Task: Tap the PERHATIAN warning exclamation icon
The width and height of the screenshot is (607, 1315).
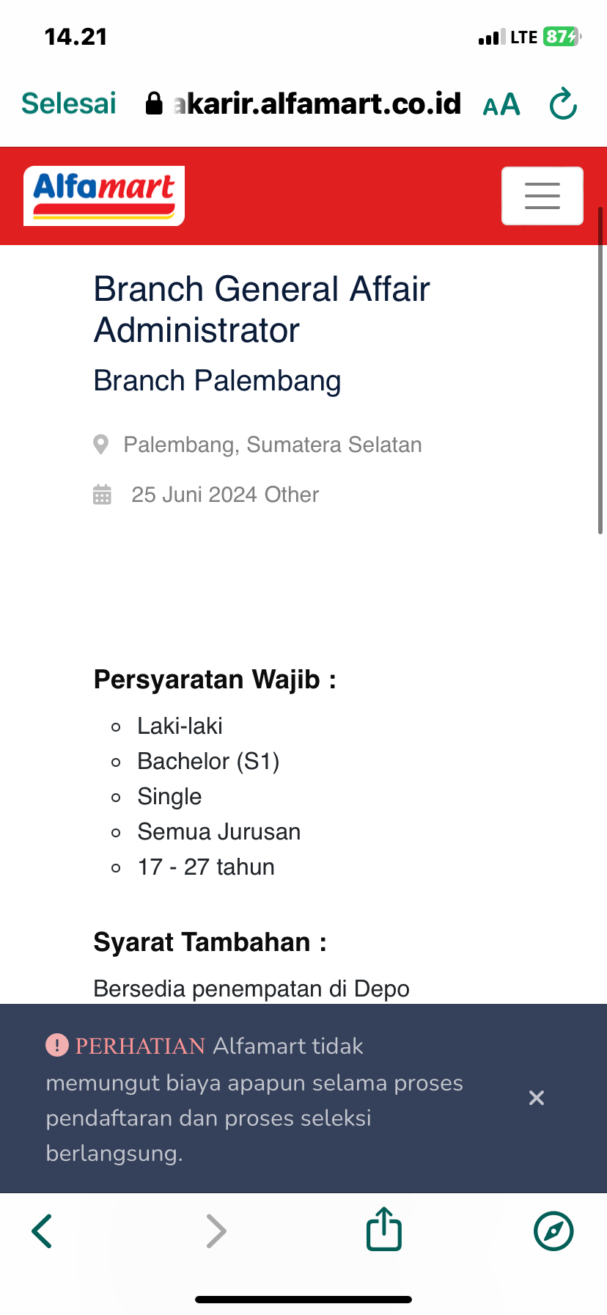Action: (x=57, y=1045)
